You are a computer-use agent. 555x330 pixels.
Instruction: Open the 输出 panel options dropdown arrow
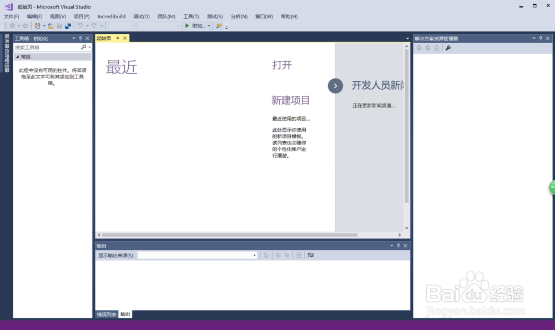click(x=391, y=246)
